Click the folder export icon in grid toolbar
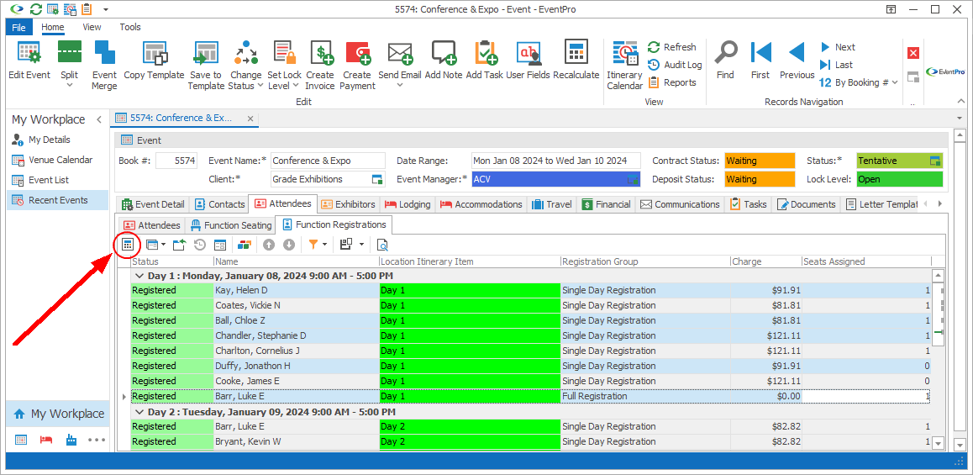This screenshot has height=475, width=973. [179, 245]
